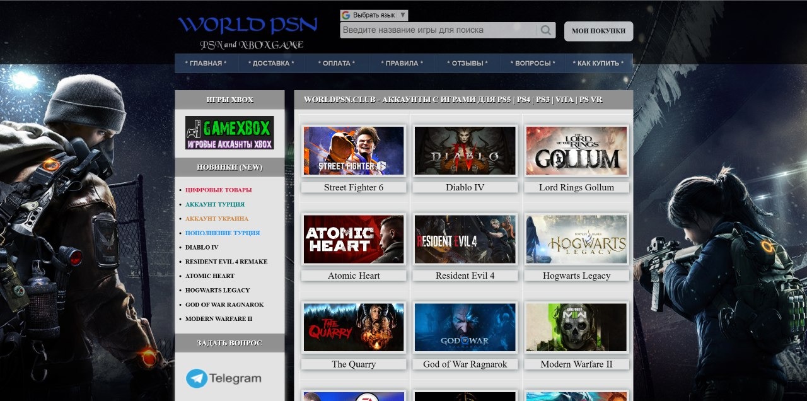Open the ОТЗЫВЫ menu item
This screenshot has width=807, height=401.
point(468,64)
